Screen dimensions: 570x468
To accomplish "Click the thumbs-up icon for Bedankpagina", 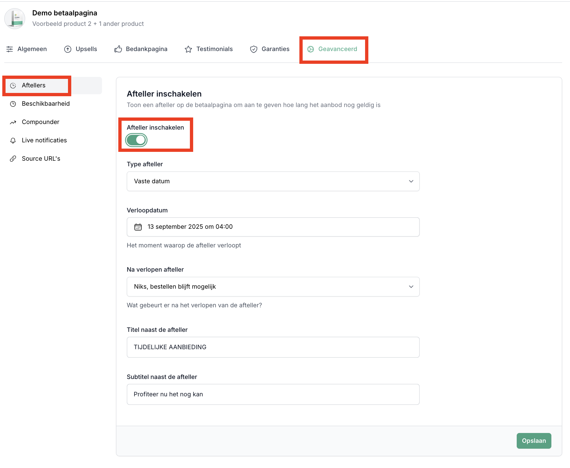I will tap(118, 49).
